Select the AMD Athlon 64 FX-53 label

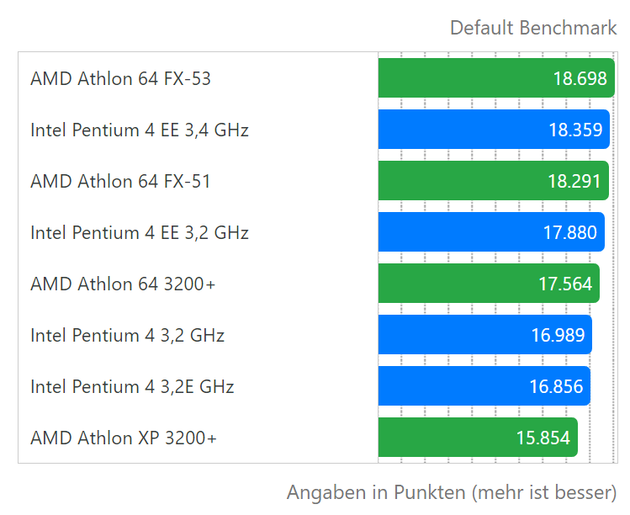[x=120, y=78]
